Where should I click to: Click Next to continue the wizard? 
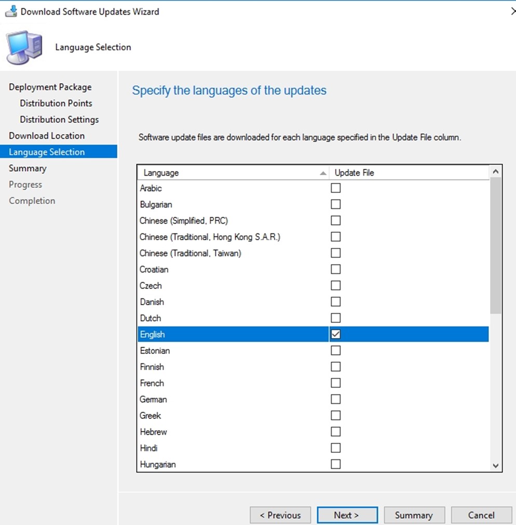point(347,515)
